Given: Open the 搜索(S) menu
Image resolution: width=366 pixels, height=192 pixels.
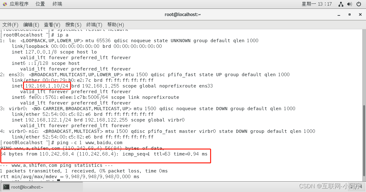Looking at the screenshot, I should (73, 25).
